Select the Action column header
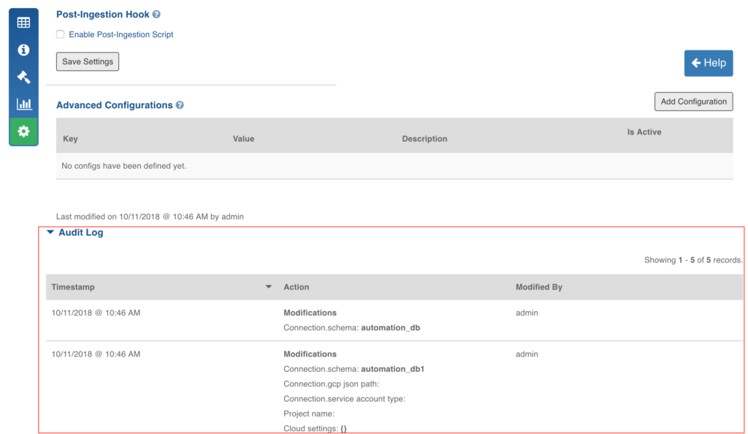 pyautogui.click(x=297, y=287)
